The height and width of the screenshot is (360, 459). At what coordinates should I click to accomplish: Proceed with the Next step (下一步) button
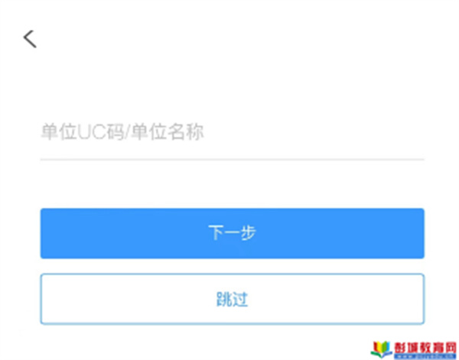click(x=232, y=233)
